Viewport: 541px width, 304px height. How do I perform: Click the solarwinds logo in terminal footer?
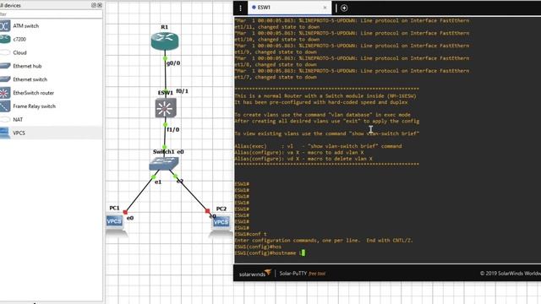tap(255, 274)
